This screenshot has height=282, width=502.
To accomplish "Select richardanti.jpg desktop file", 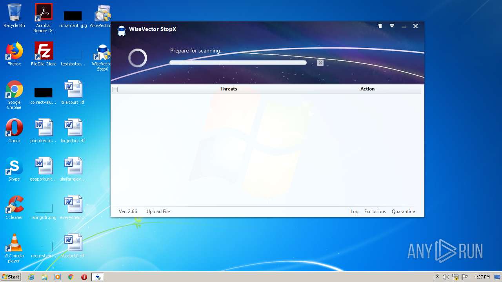I will 73,19.
